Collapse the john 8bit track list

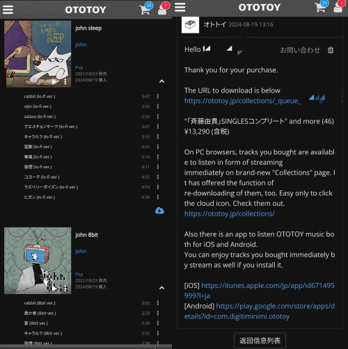161,288
